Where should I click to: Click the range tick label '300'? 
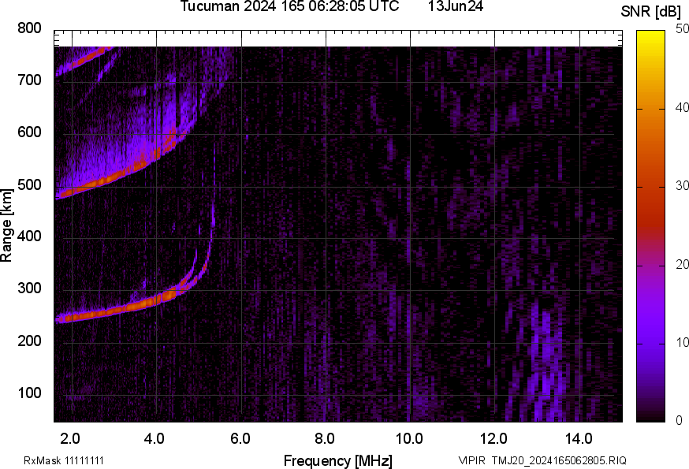(x=29, y=288)
